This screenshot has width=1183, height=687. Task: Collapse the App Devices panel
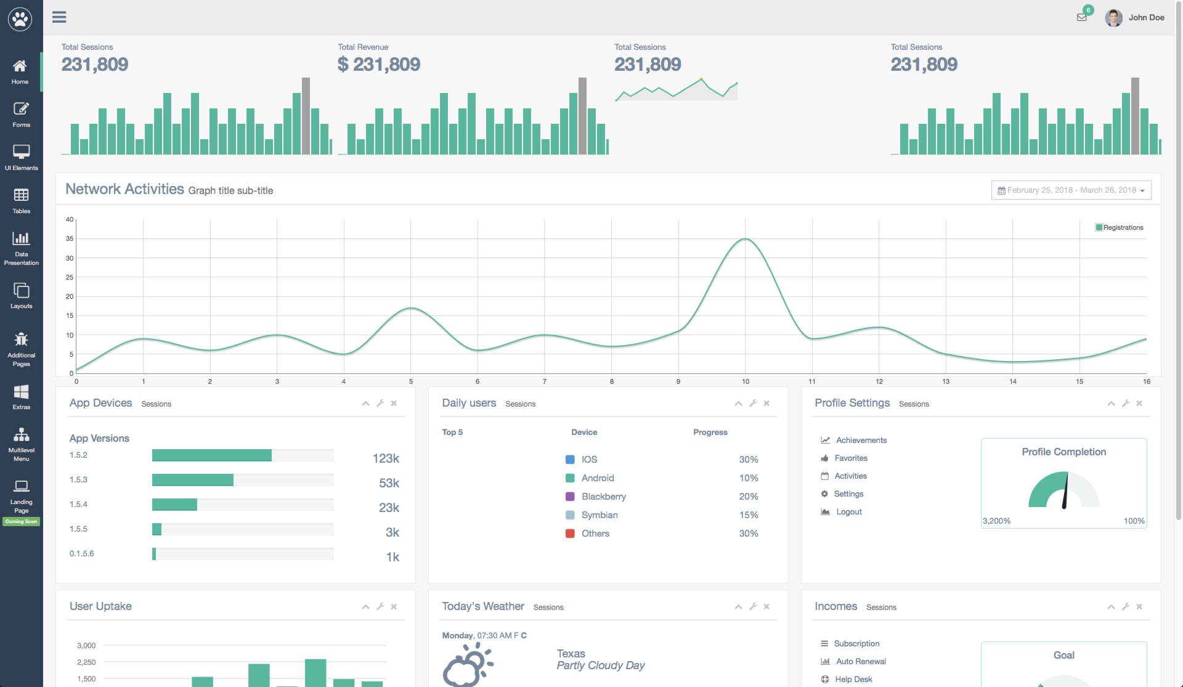click(365, 404)
